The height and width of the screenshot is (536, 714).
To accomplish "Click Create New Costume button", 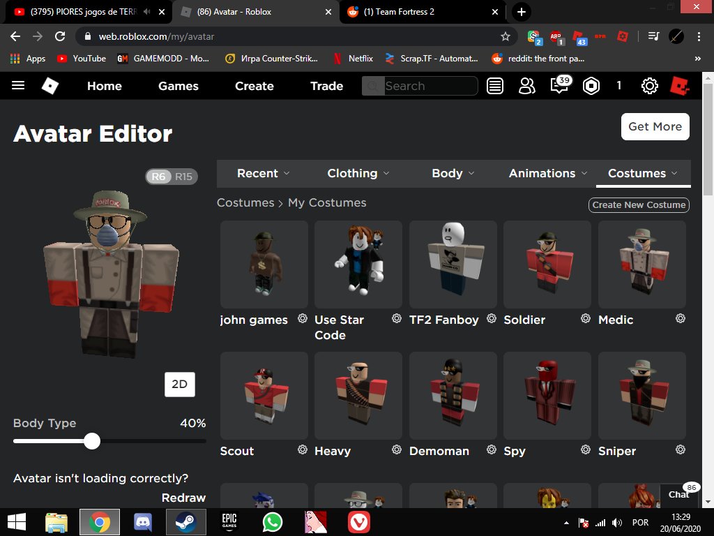I will [x=639, y=204].
